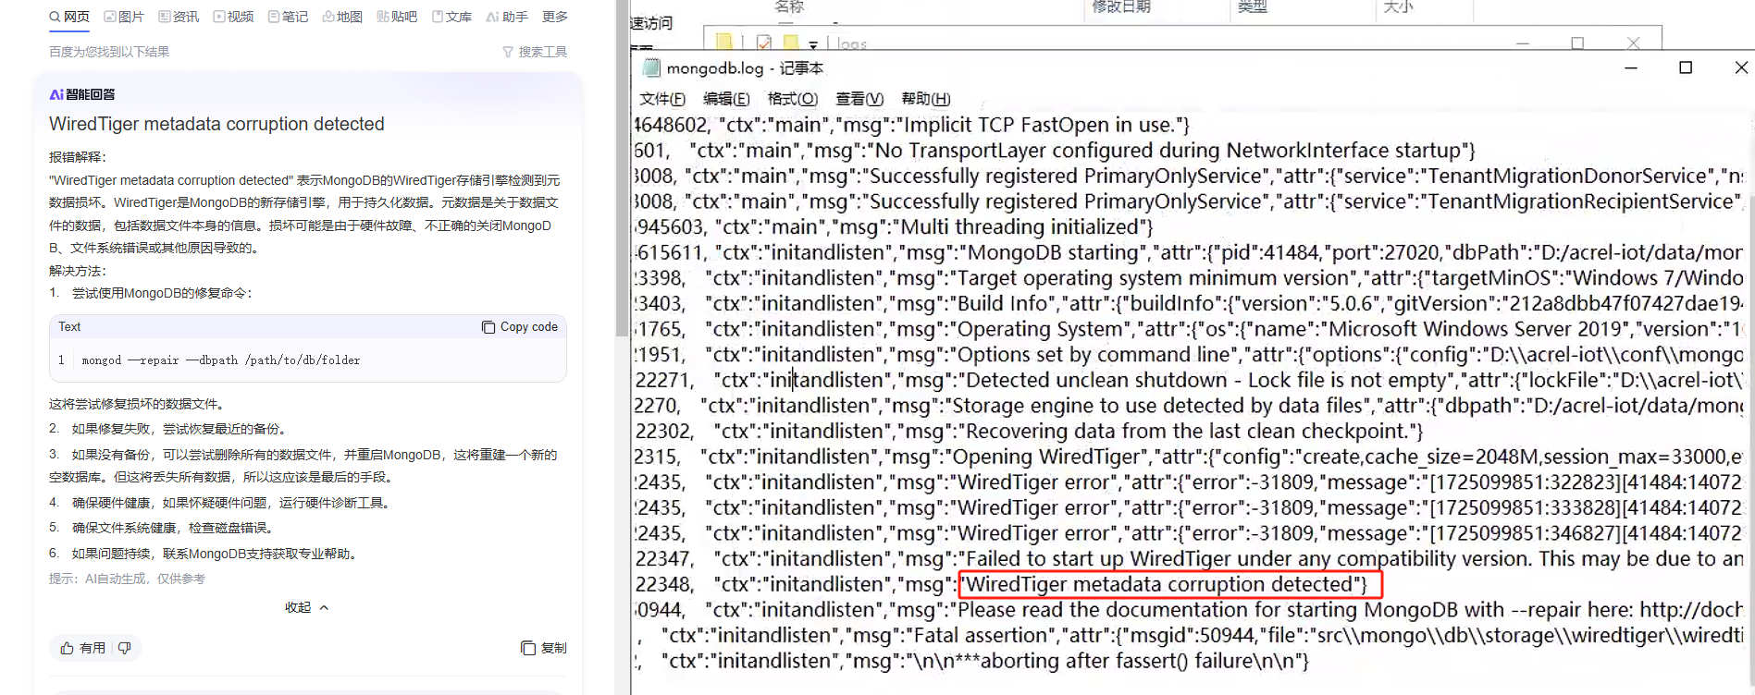Click the thumbs-up 有用 button
1755x695 pixels.
[83, 648]
